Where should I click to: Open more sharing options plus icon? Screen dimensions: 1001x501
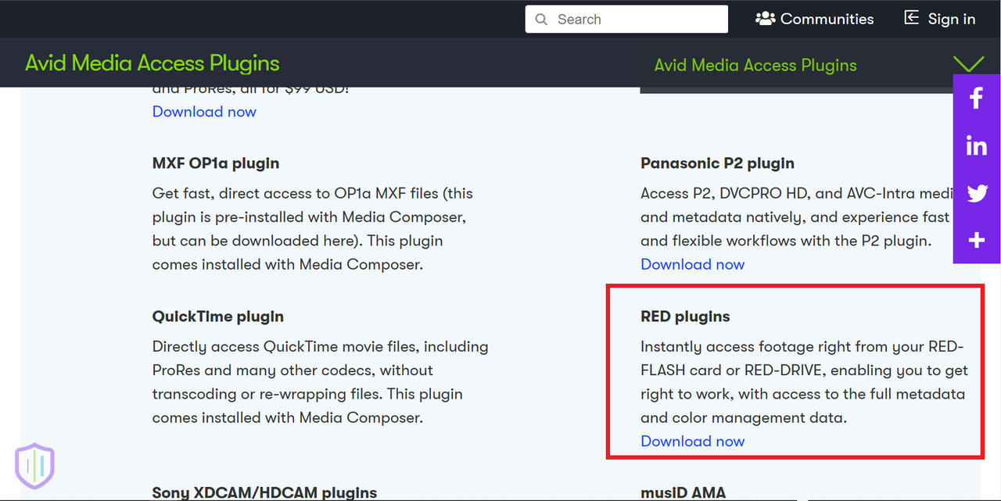click(x=976, y=241)
